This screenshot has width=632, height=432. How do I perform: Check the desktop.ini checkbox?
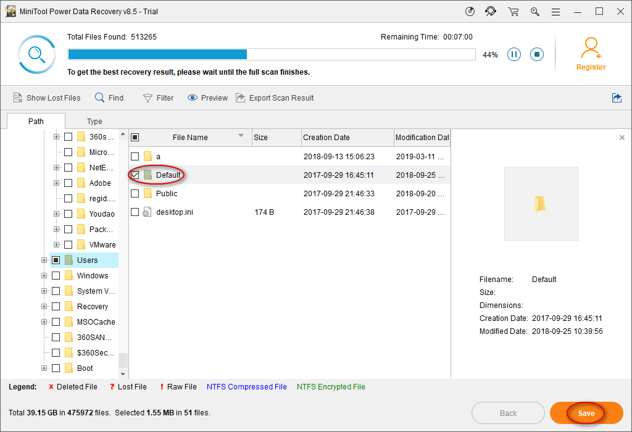tap(135, 212)
